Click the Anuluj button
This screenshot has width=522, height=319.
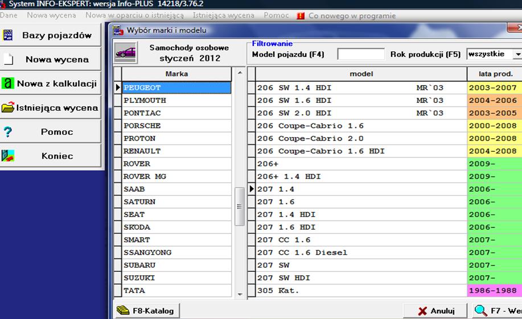coord(435,311)
